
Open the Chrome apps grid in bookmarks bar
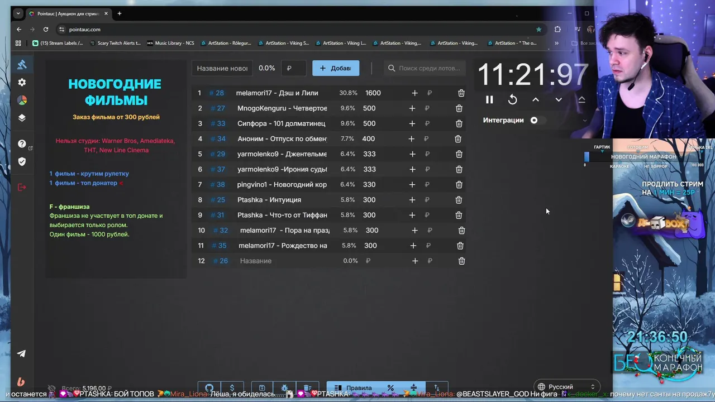[18, 43]
